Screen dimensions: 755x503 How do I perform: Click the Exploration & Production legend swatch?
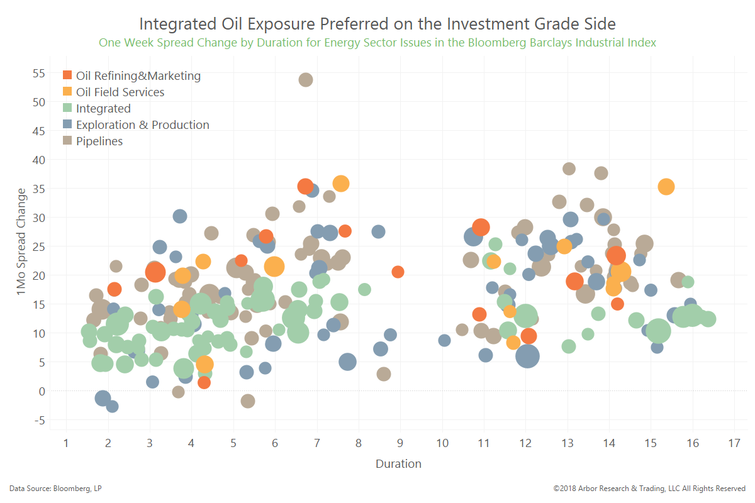pos(68,124)
